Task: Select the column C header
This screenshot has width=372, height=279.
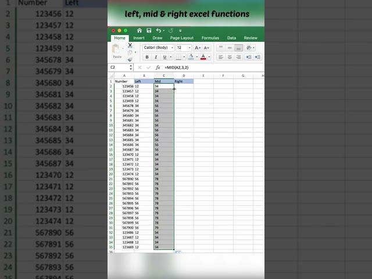Action: click(164, 76)
